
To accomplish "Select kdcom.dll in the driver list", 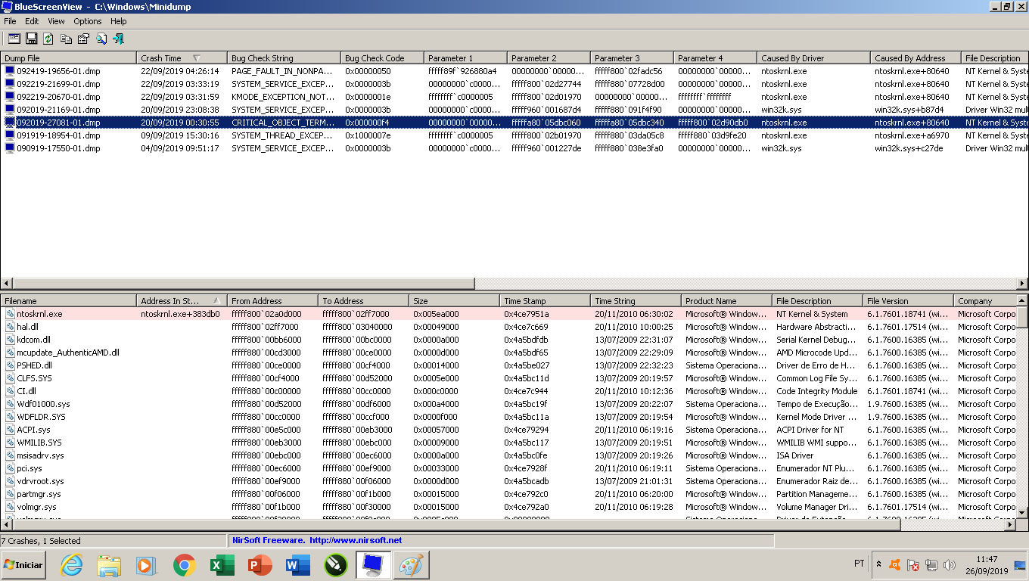I will [x=33, y=340].
